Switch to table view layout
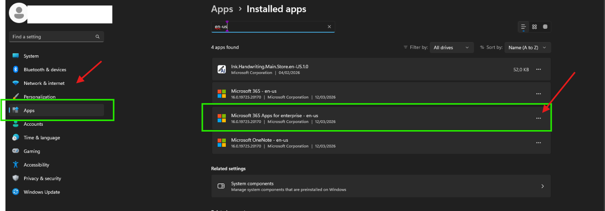This screenshot has width=605, height=211. point(545,26)
